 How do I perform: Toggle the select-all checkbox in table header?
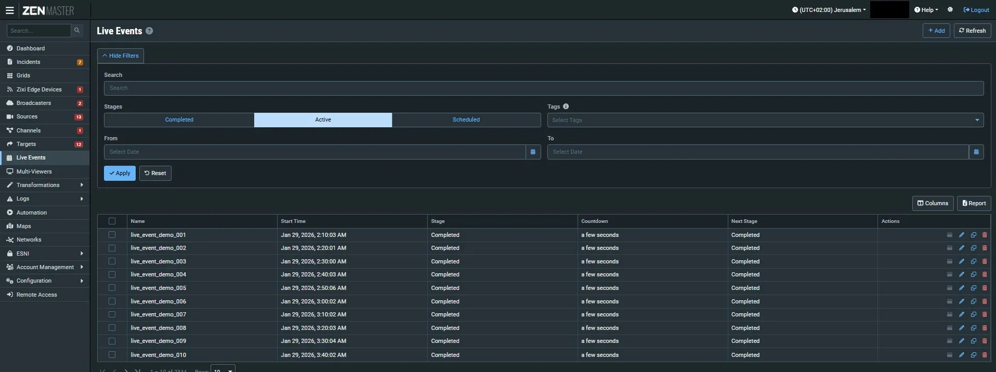tap(112, 221)
